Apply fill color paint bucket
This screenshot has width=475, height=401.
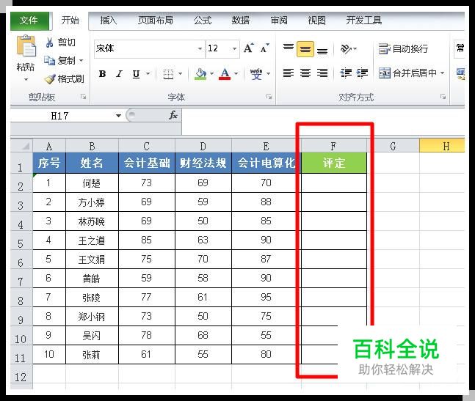point(201,73)
